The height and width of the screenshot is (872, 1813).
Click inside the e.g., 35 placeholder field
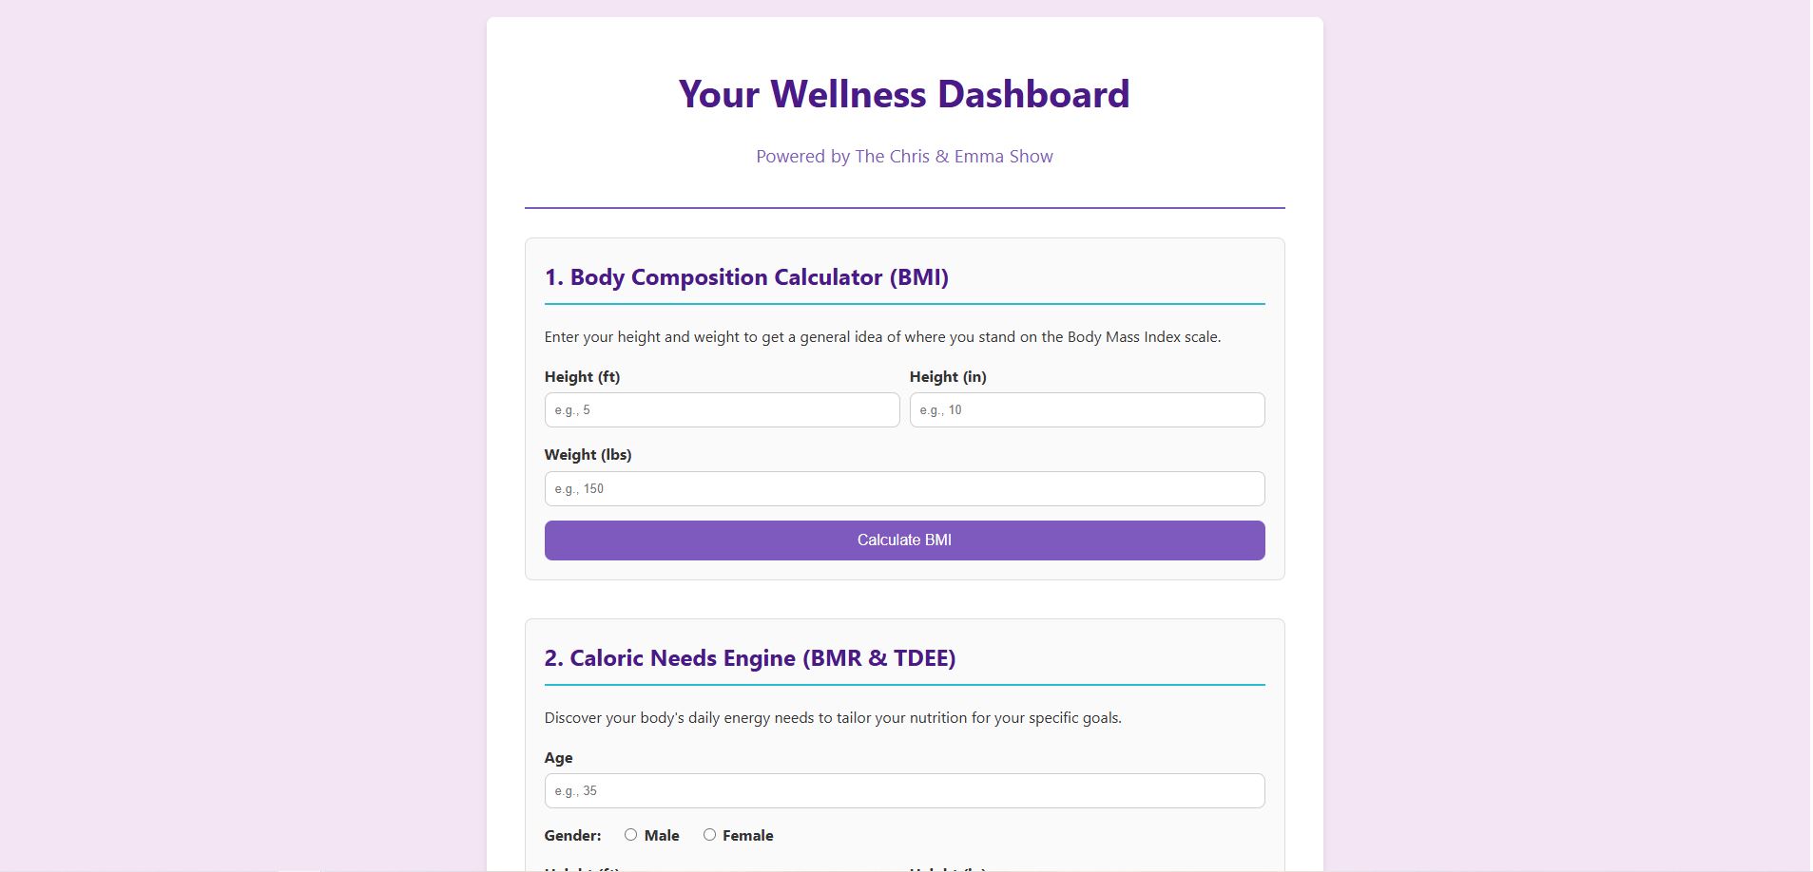coord(903,790)
